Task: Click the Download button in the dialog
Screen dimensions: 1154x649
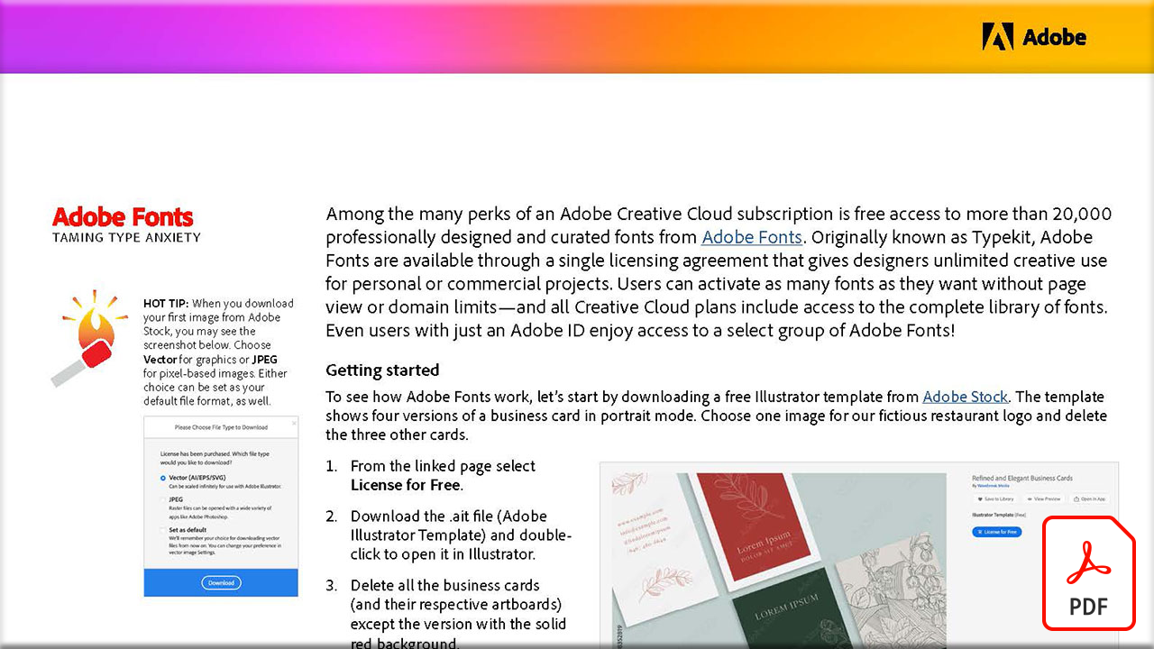Action: [x=221, y=583]
